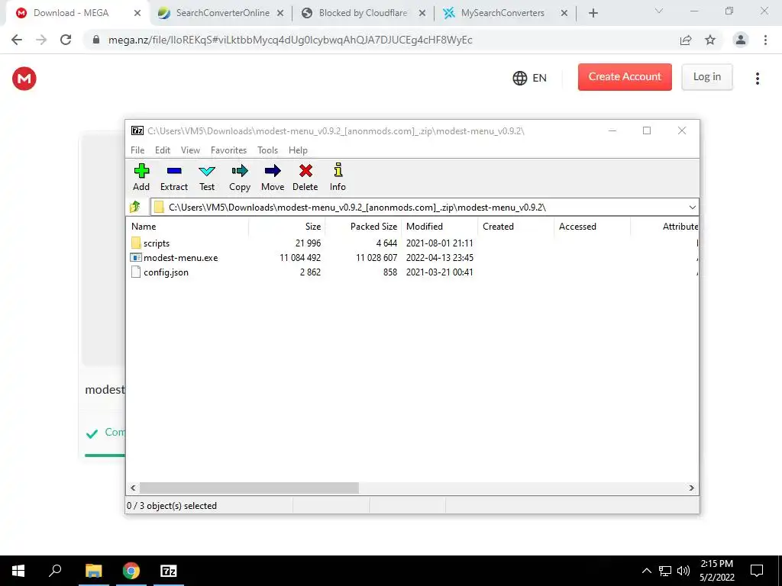Click the 7-Zip horizontal scrollbar thumb
The width and height of the screenshot is (782, 586).
[249, 488]
